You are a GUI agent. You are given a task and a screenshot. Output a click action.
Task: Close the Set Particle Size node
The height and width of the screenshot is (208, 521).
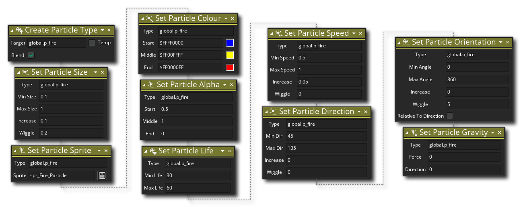point(102,72)
